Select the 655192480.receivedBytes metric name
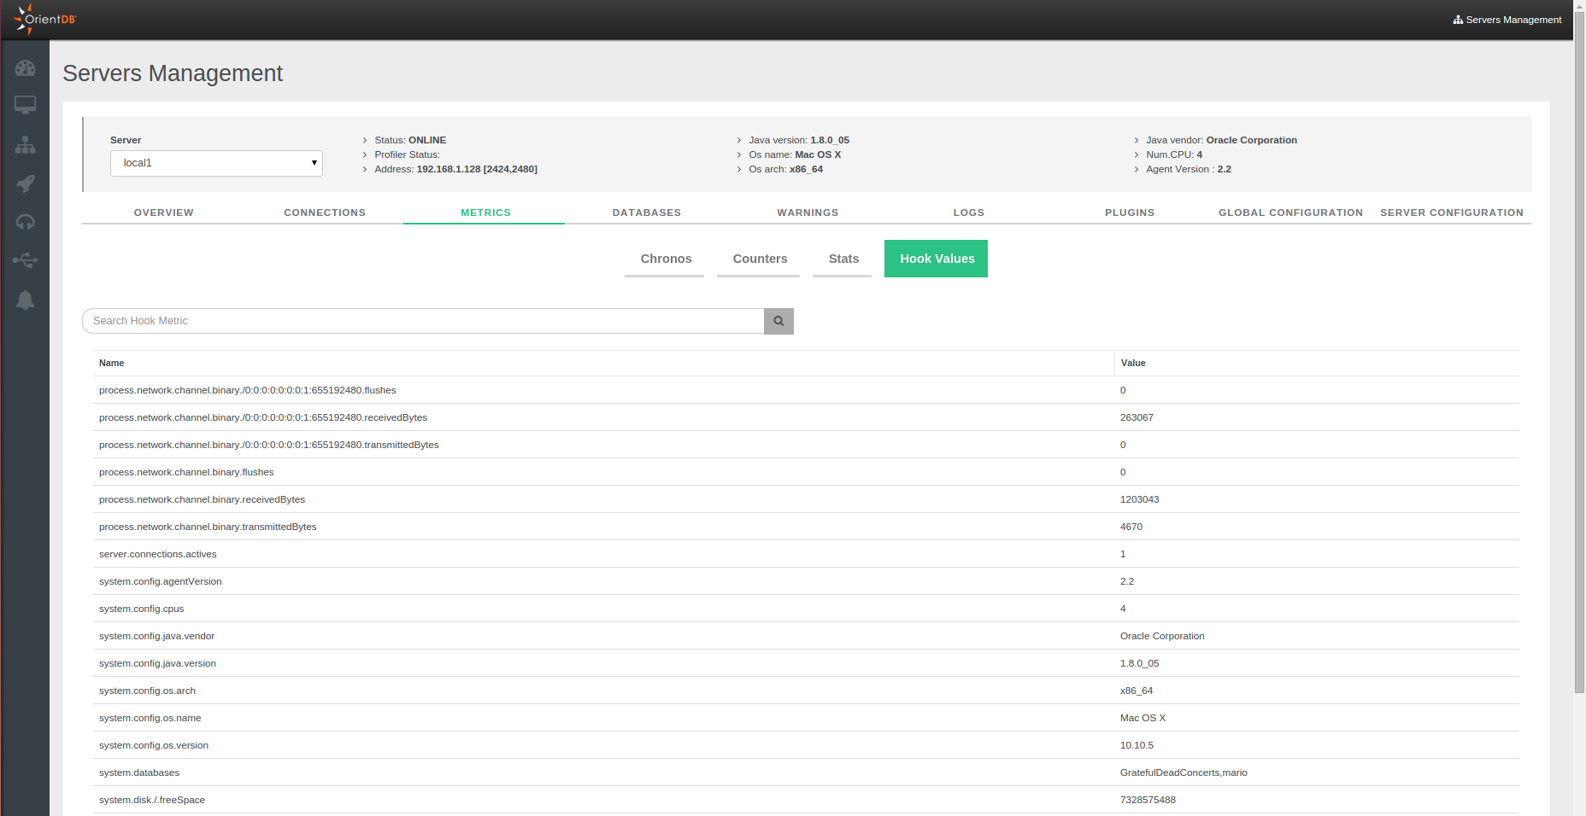Viewport: 1586px width, 816px height. [x=263, y=417]
